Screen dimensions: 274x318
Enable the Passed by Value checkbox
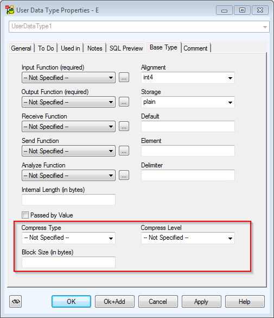coord(25,215)
